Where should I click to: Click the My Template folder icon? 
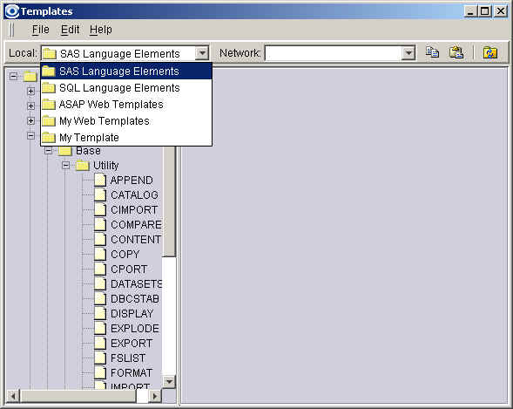[x=49, y=138]
